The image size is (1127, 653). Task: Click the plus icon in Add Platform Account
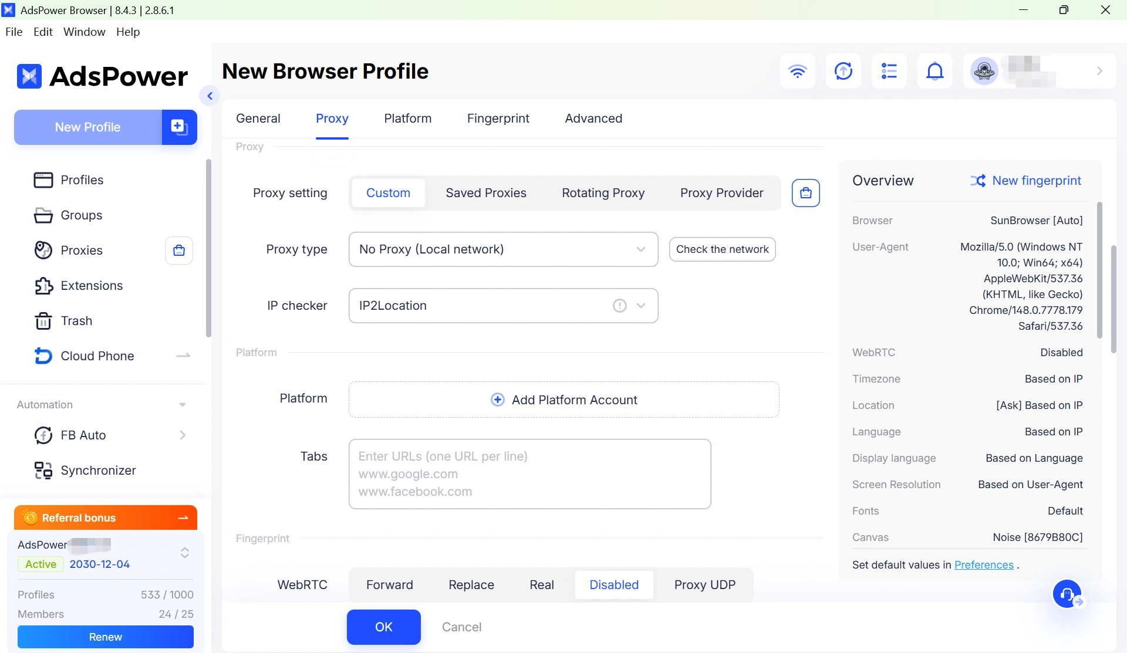coord(497,400)
